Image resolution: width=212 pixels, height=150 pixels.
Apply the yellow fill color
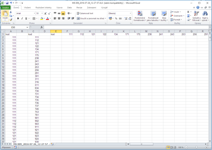coord(42,18)
